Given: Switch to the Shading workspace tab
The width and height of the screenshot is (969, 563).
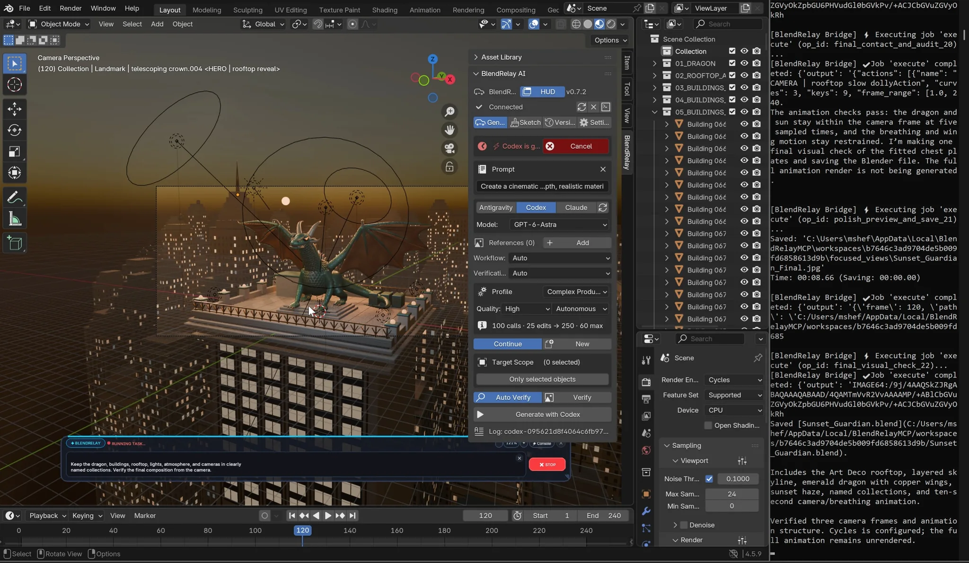Looking at the screenshot, I should click(384, 10).
